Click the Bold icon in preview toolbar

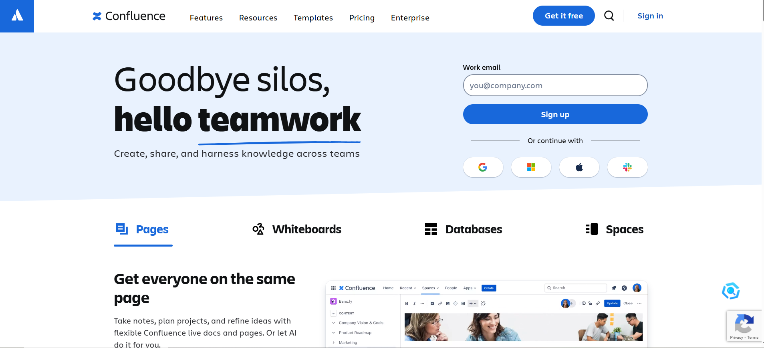click(x=407, y=303)
